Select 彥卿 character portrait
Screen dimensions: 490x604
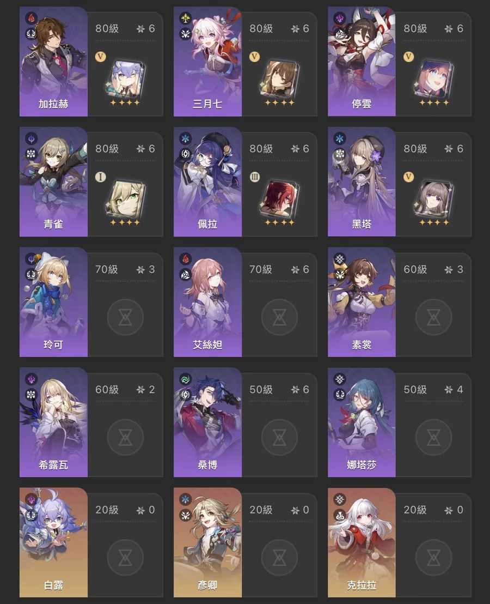(207, 542)
